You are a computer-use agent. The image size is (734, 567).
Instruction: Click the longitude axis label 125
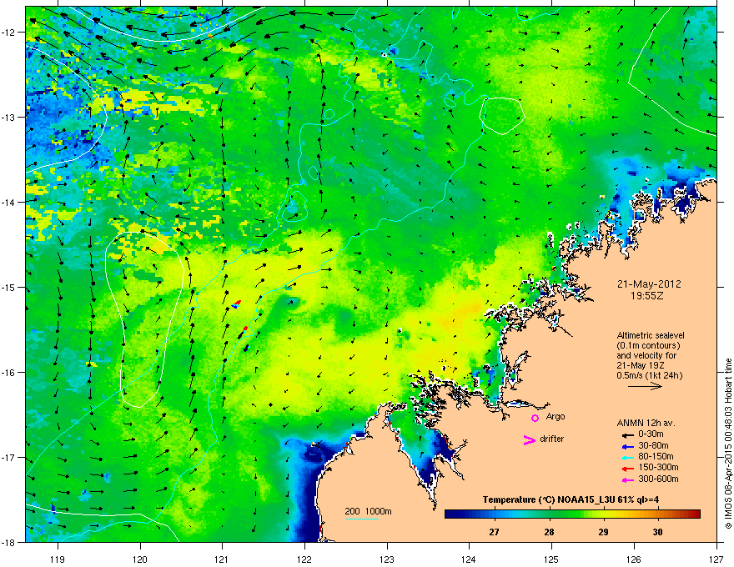coord(551,559)
